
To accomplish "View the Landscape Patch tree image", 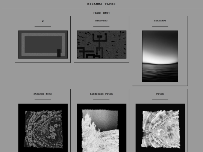I will point(101,128).
